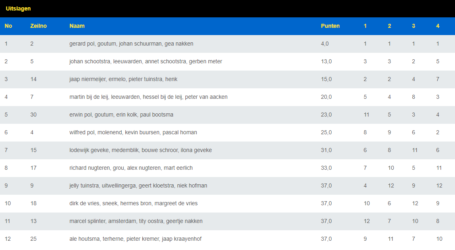Click the Zeilno column header
Image resolution: width=455 pixels, height=250 pixels.
[38, 26]
